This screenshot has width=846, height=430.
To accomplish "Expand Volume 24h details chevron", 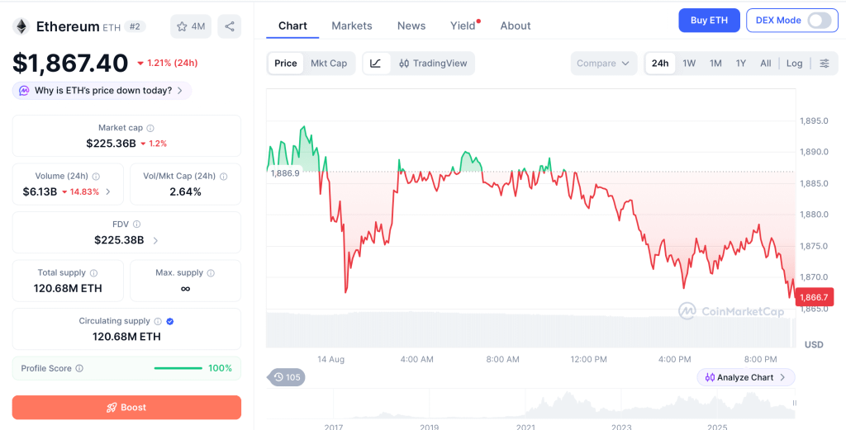I will click(x=108, y=191).
